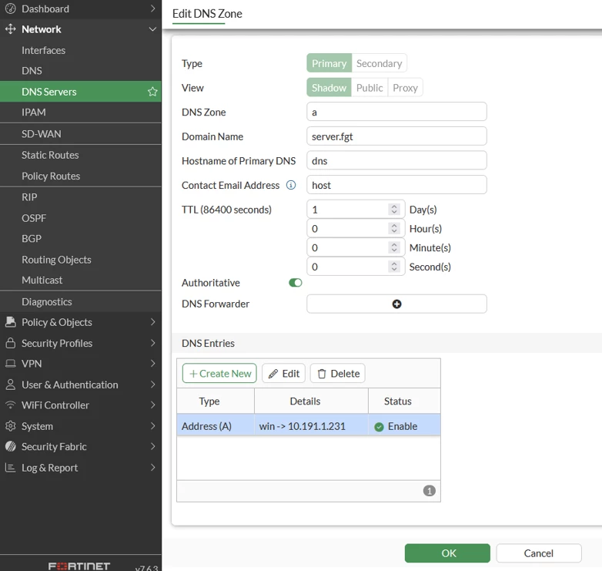The height and width of the screenshot is (571, 602).
Task: Click the User & Authentication person icon
Action: click(x=11, y=385)
